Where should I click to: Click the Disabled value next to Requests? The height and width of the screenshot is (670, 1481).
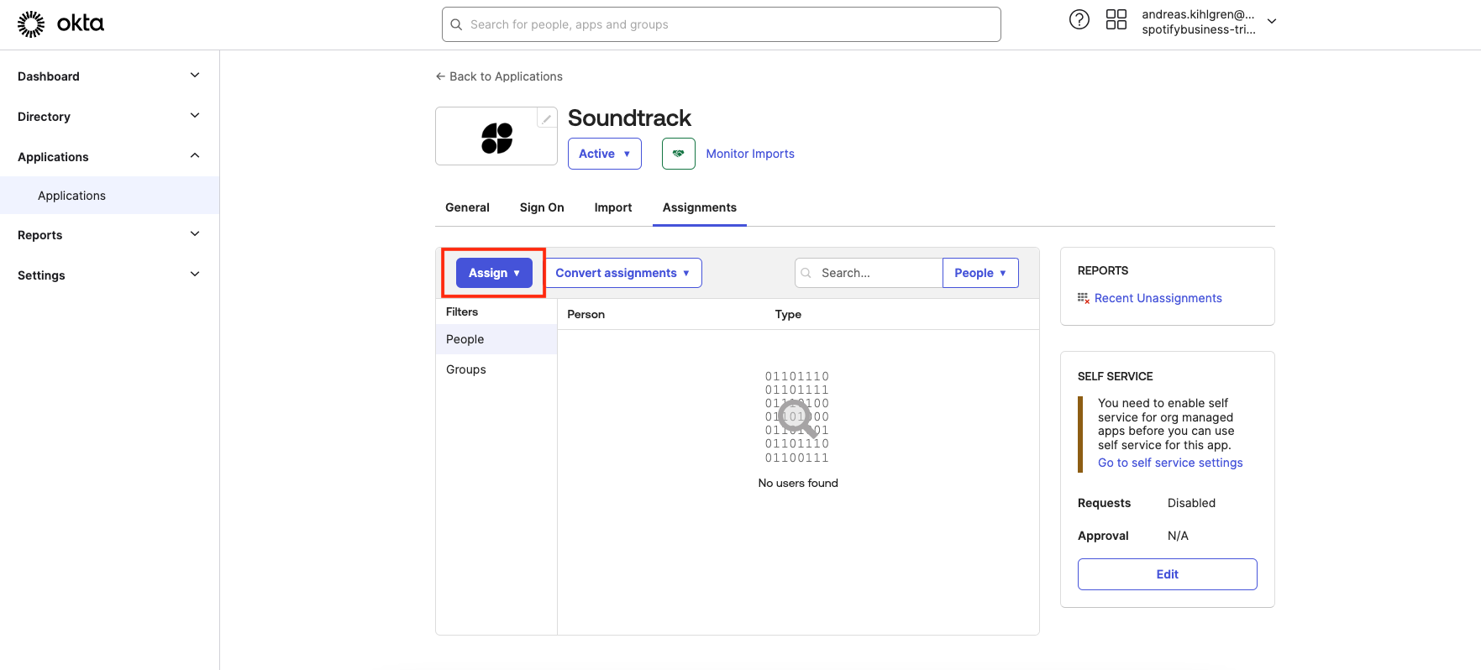[1191, 503]
